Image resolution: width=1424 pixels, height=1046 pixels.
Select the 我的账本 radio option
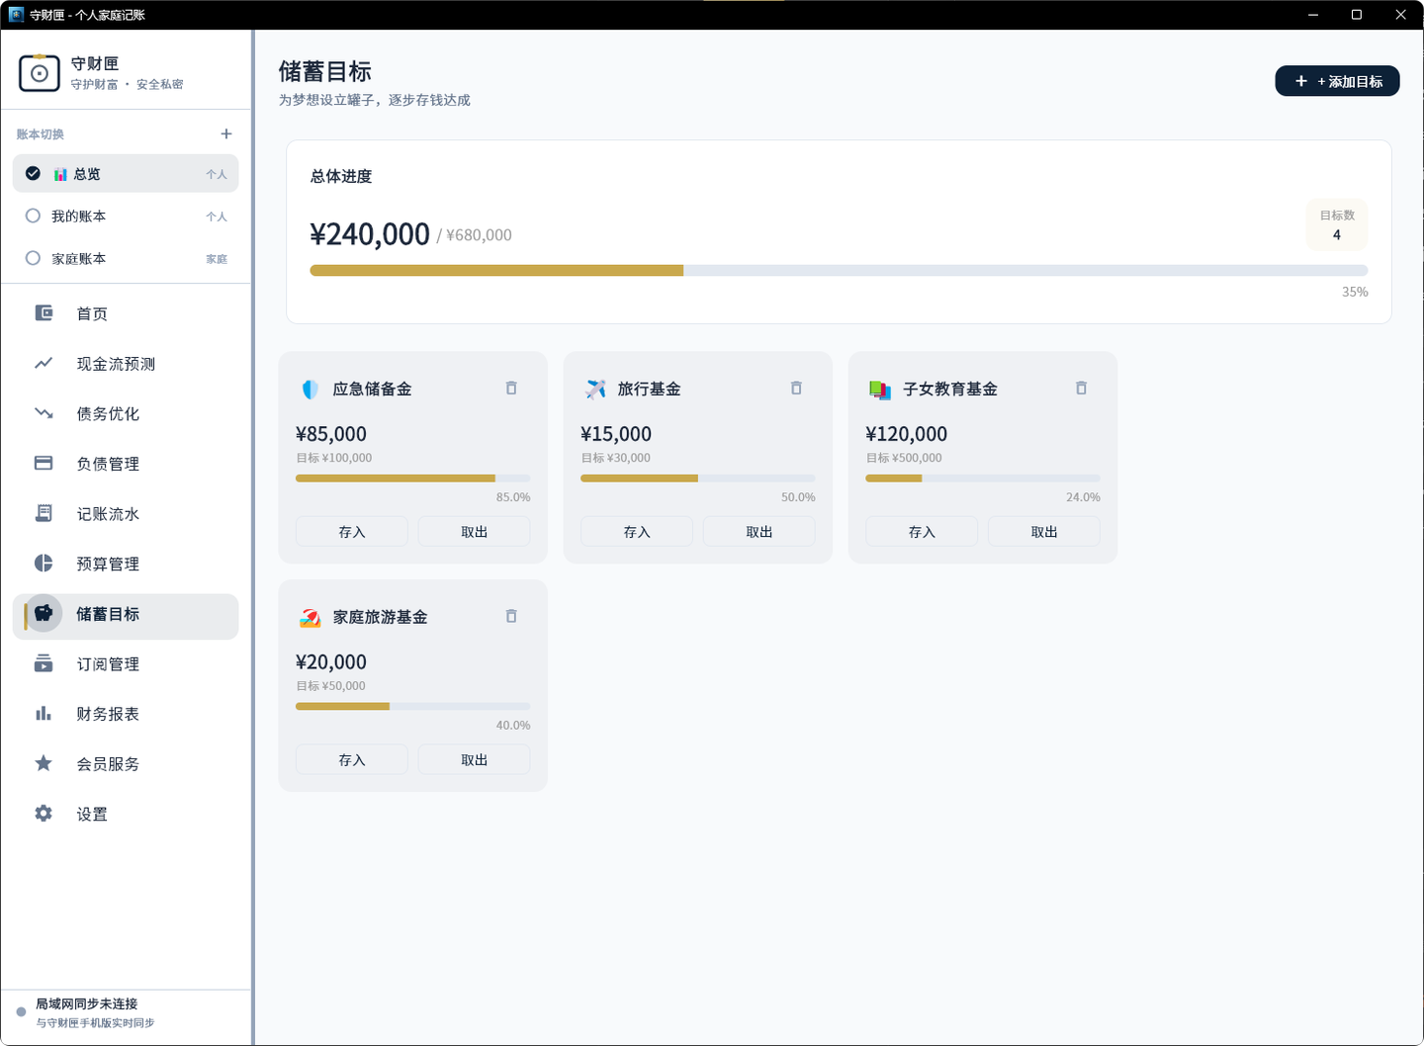pos(33,216)
